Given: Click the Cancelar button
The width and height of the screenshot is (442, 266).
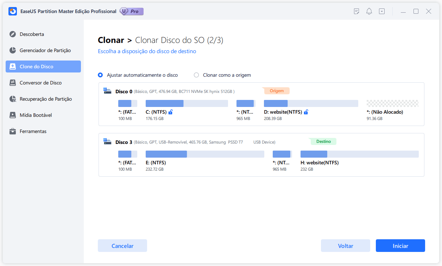Looking at the screenshot, I should coord(122,246).
